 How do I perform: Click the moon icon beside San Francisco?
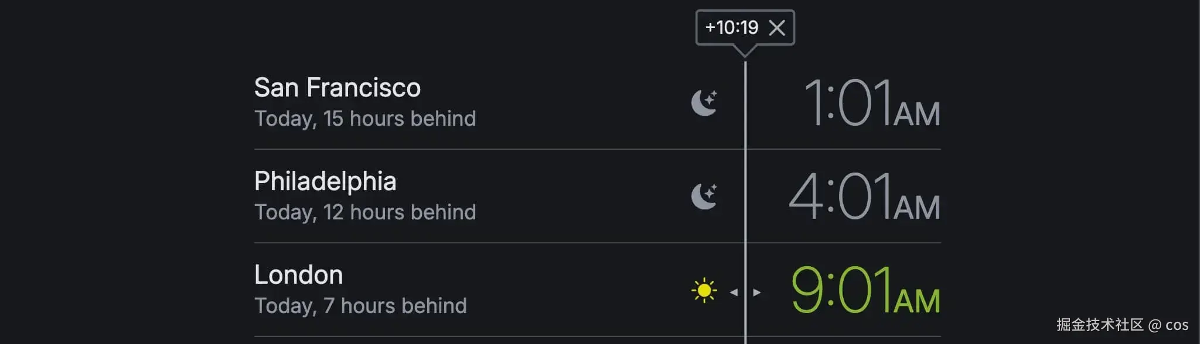(704, 102)
